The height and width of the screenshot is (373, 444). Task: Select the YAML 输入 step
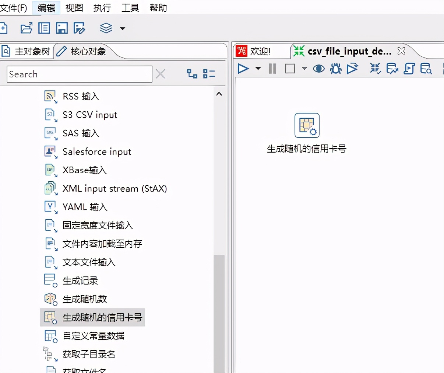tap(85, 207)
